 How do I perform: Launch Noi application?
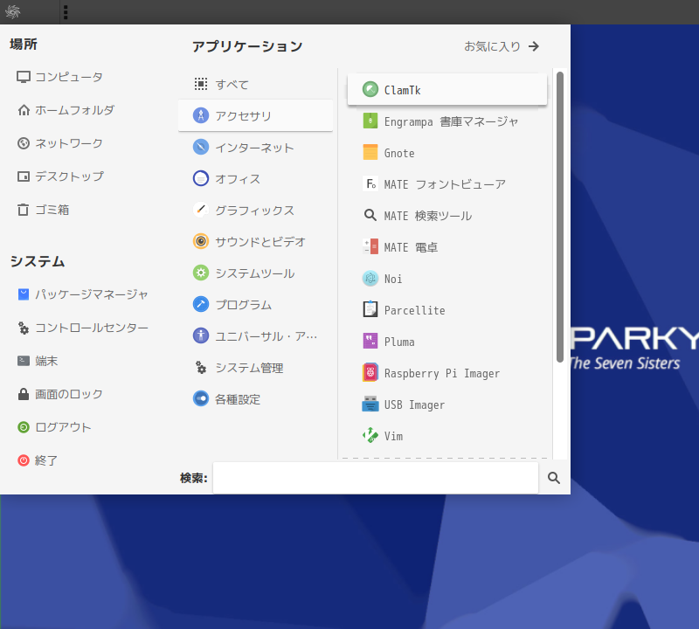pos(447,279)
